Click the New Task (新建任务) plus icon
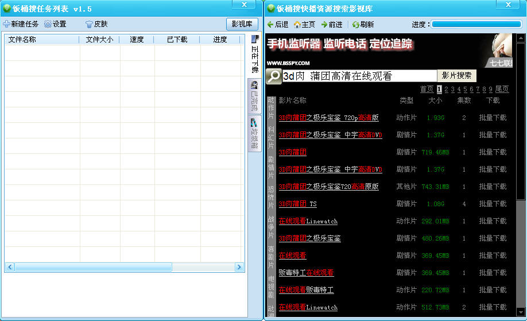 (x=6, y=24)
